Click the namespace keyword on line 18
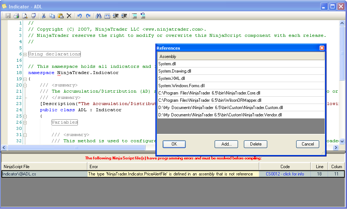This screenshot has height=209, width=347. (41, 73)
